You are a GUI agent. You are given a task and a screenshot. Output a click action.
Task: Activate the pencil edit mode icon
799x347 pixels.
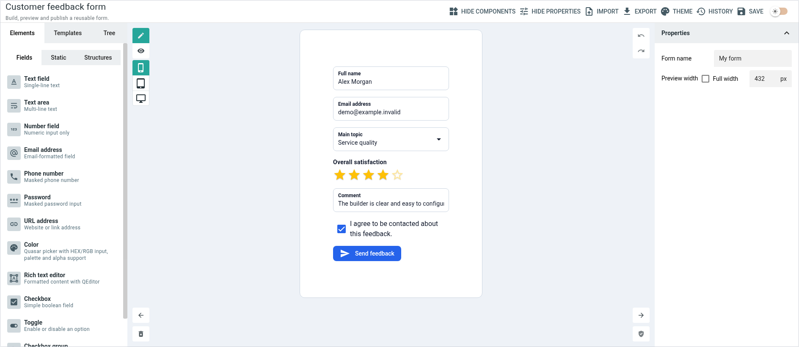[x=141, y=36]
